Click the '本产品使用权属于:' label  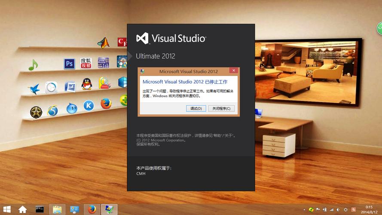(154, 168)
